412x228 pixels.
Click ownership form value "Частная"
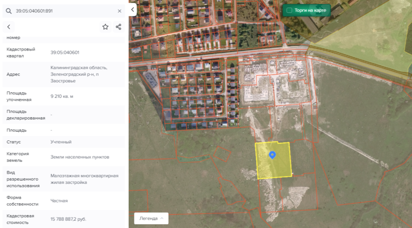[59, 201]
